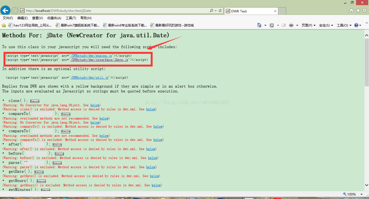Follow 'below' link in after() is excluded warning
This screenshot has width=369, height=199.
tap(151, 149)
